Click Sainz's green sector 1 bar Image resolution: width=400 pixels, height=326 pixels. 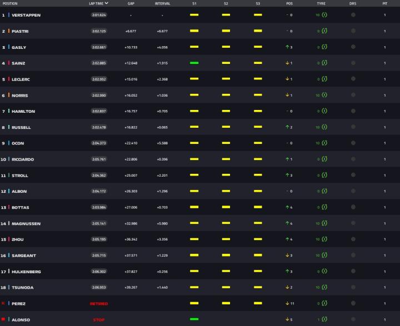[x=194, y=63]
